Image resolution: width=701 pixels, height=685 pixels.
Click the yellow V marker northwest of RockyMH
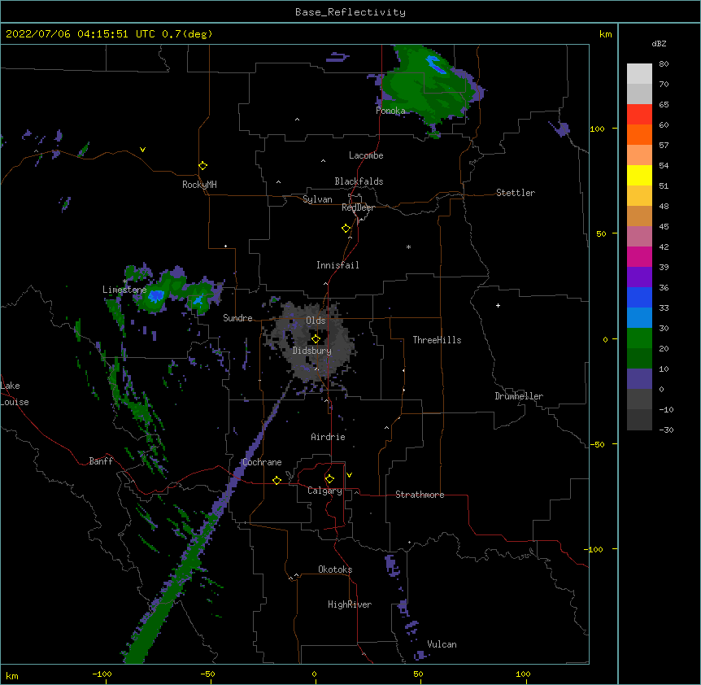pyautogui.click(x=142, y=150)
